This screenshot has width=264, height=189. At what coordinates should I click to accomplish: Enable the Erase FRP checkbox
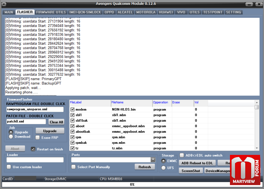click(38, 138)
